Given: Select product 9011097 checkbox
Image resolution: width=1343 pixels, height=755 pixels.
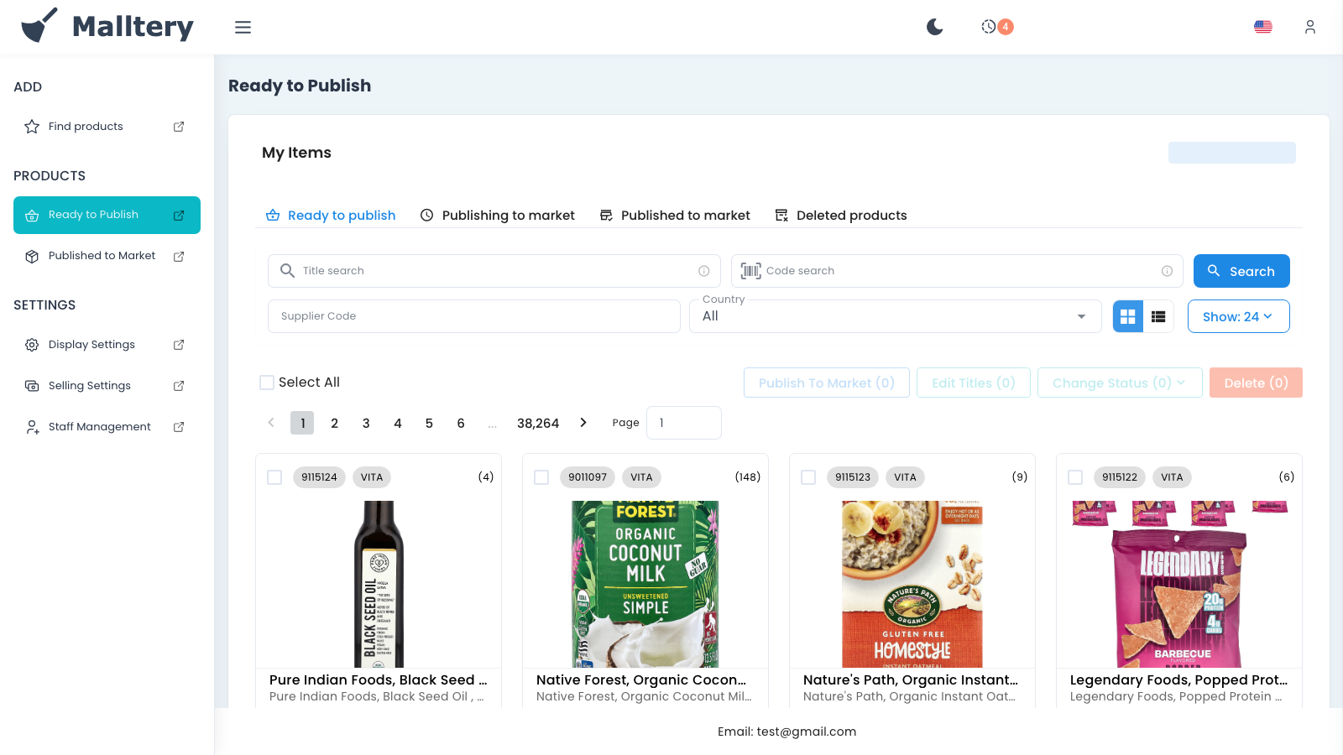Looking at the screenshot, I should [541, 477].
